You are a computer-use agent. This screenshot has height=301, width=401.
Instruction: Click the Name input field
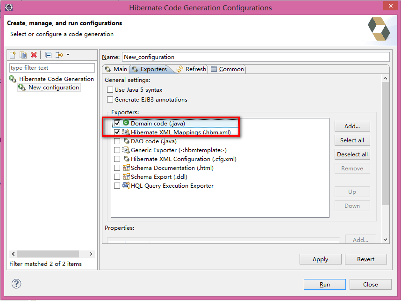(256, 57)
